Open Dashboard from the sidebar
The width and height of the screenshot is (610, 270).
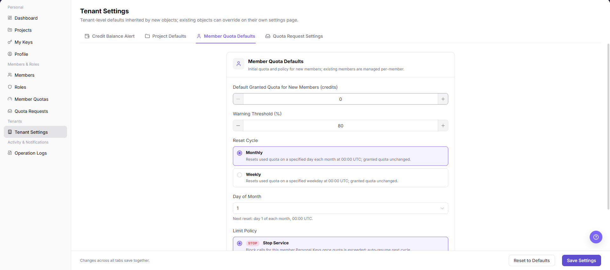coord(35,18)
